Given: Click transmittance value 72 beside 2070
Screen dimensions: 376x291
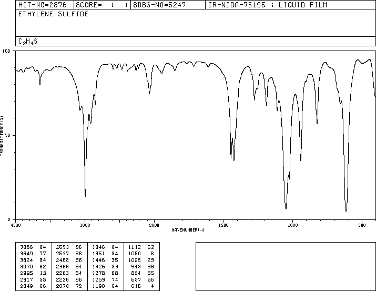Looking at the screenshot, I should click(79, 286).
